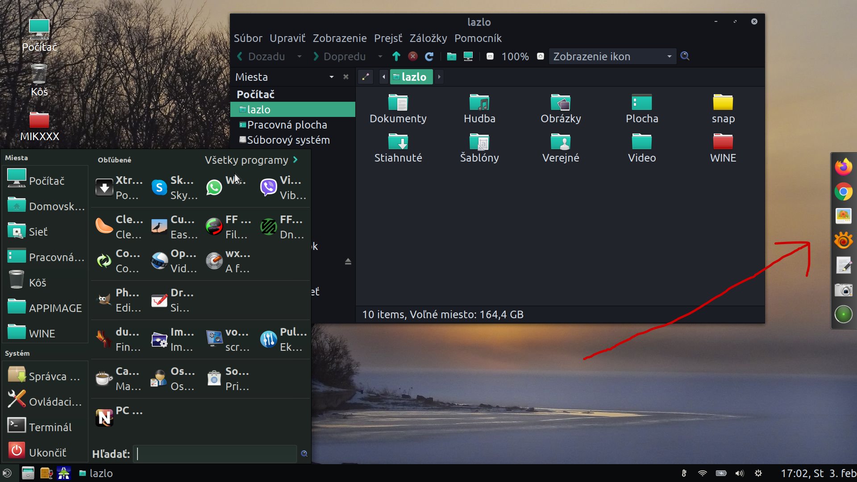Click the Hľadať search input field
This screenshot has width=857, height=482.
pos(215,454)
